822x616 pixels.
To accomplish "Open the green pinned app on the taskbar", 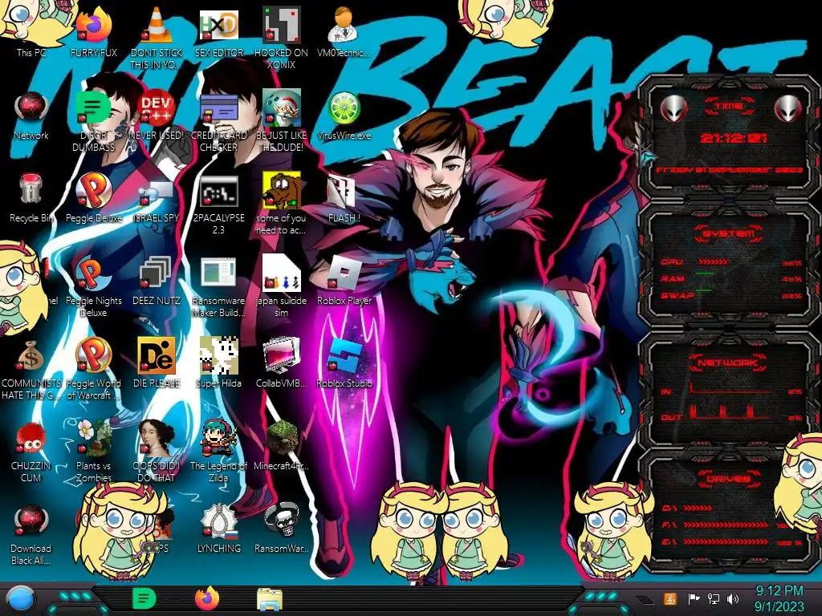I will (x=144, y=598).
